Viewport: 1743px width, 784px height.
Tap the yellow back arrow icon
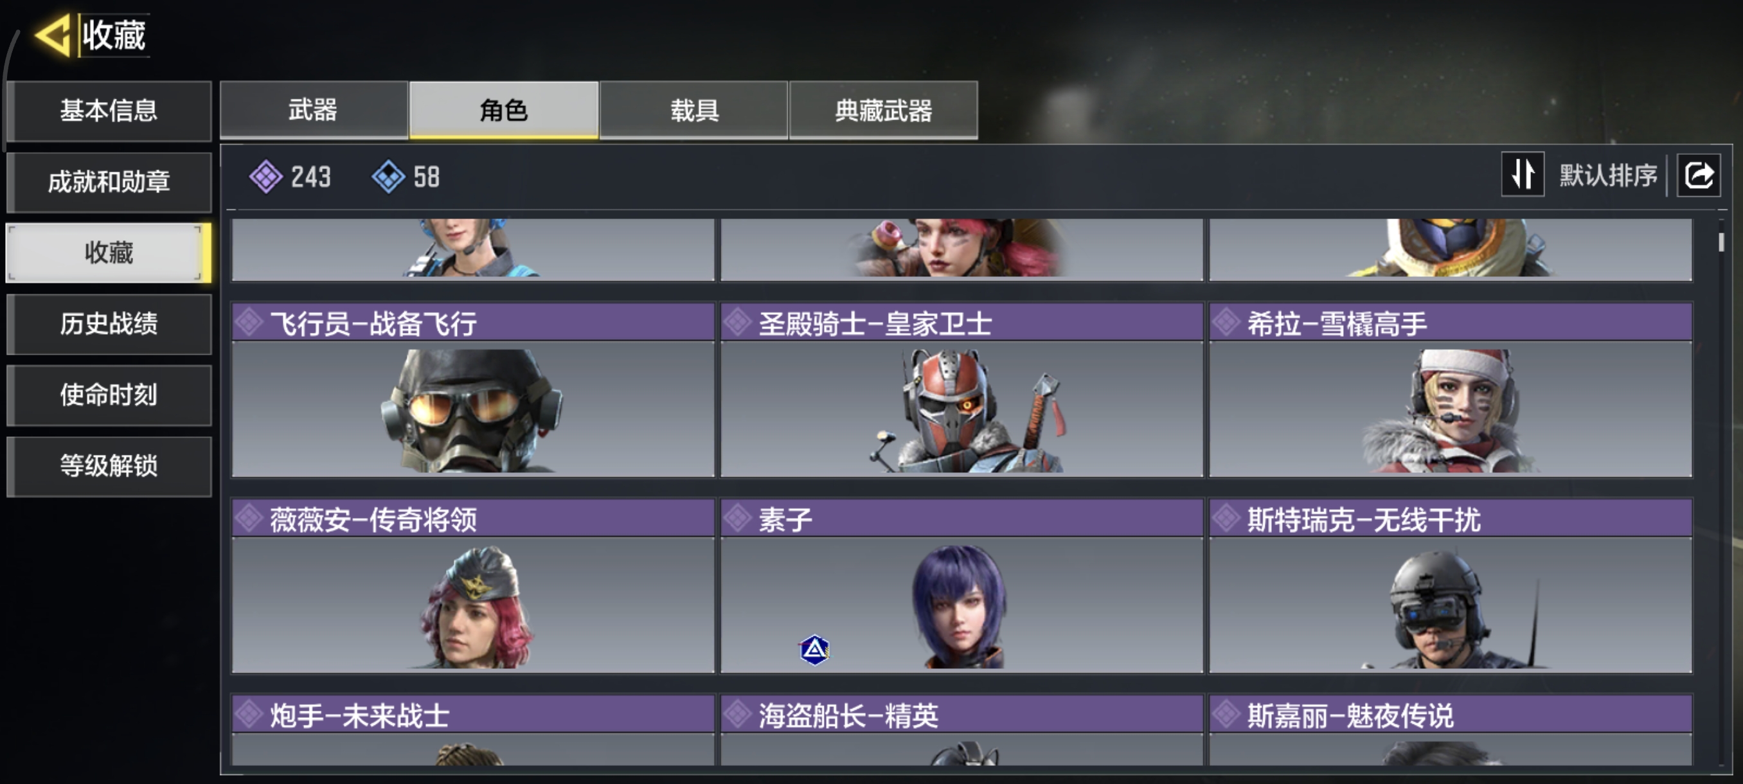coord(53,35)
